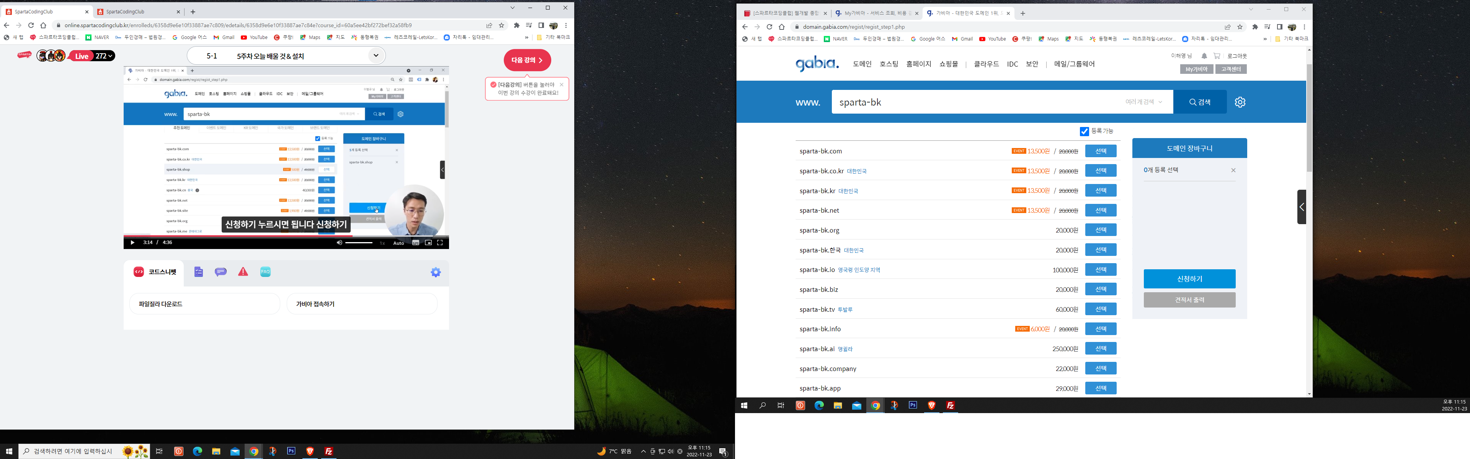Open the 메일/그룹웨어 menu on gabia
Viewport: 1470px width, 459px height.
pyautogui.click(x=1075, y=64)
